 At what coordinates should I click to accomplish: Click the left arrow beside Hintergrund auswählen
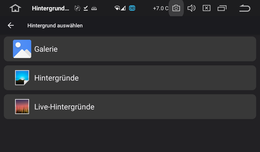click(x=11, y=26)
